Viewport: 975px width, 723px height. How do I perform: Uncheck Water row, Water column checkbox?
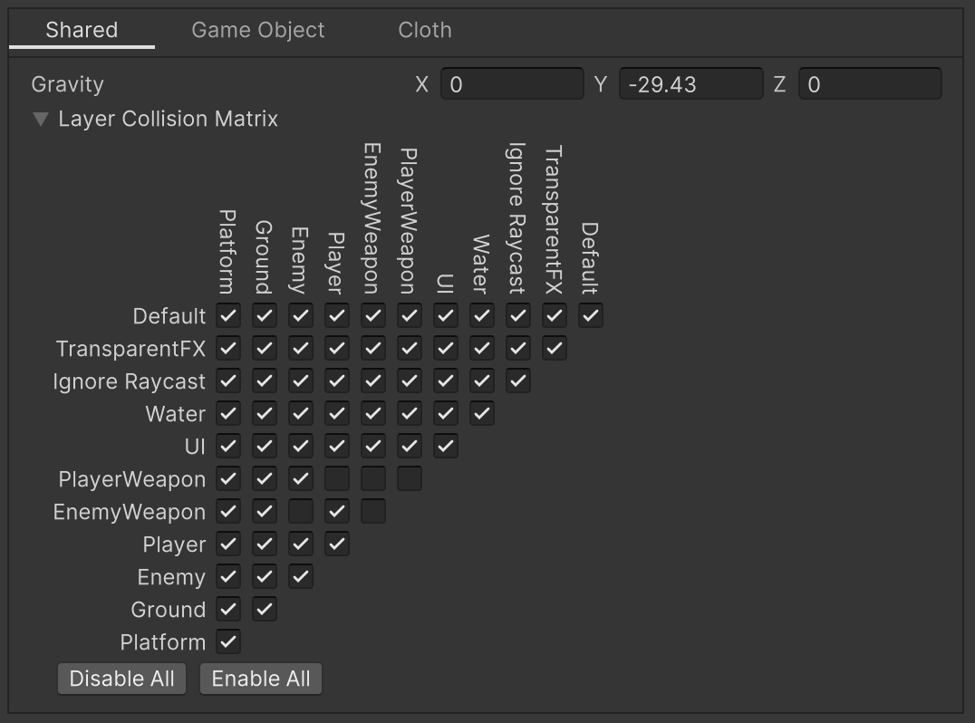tap(482, 414)
